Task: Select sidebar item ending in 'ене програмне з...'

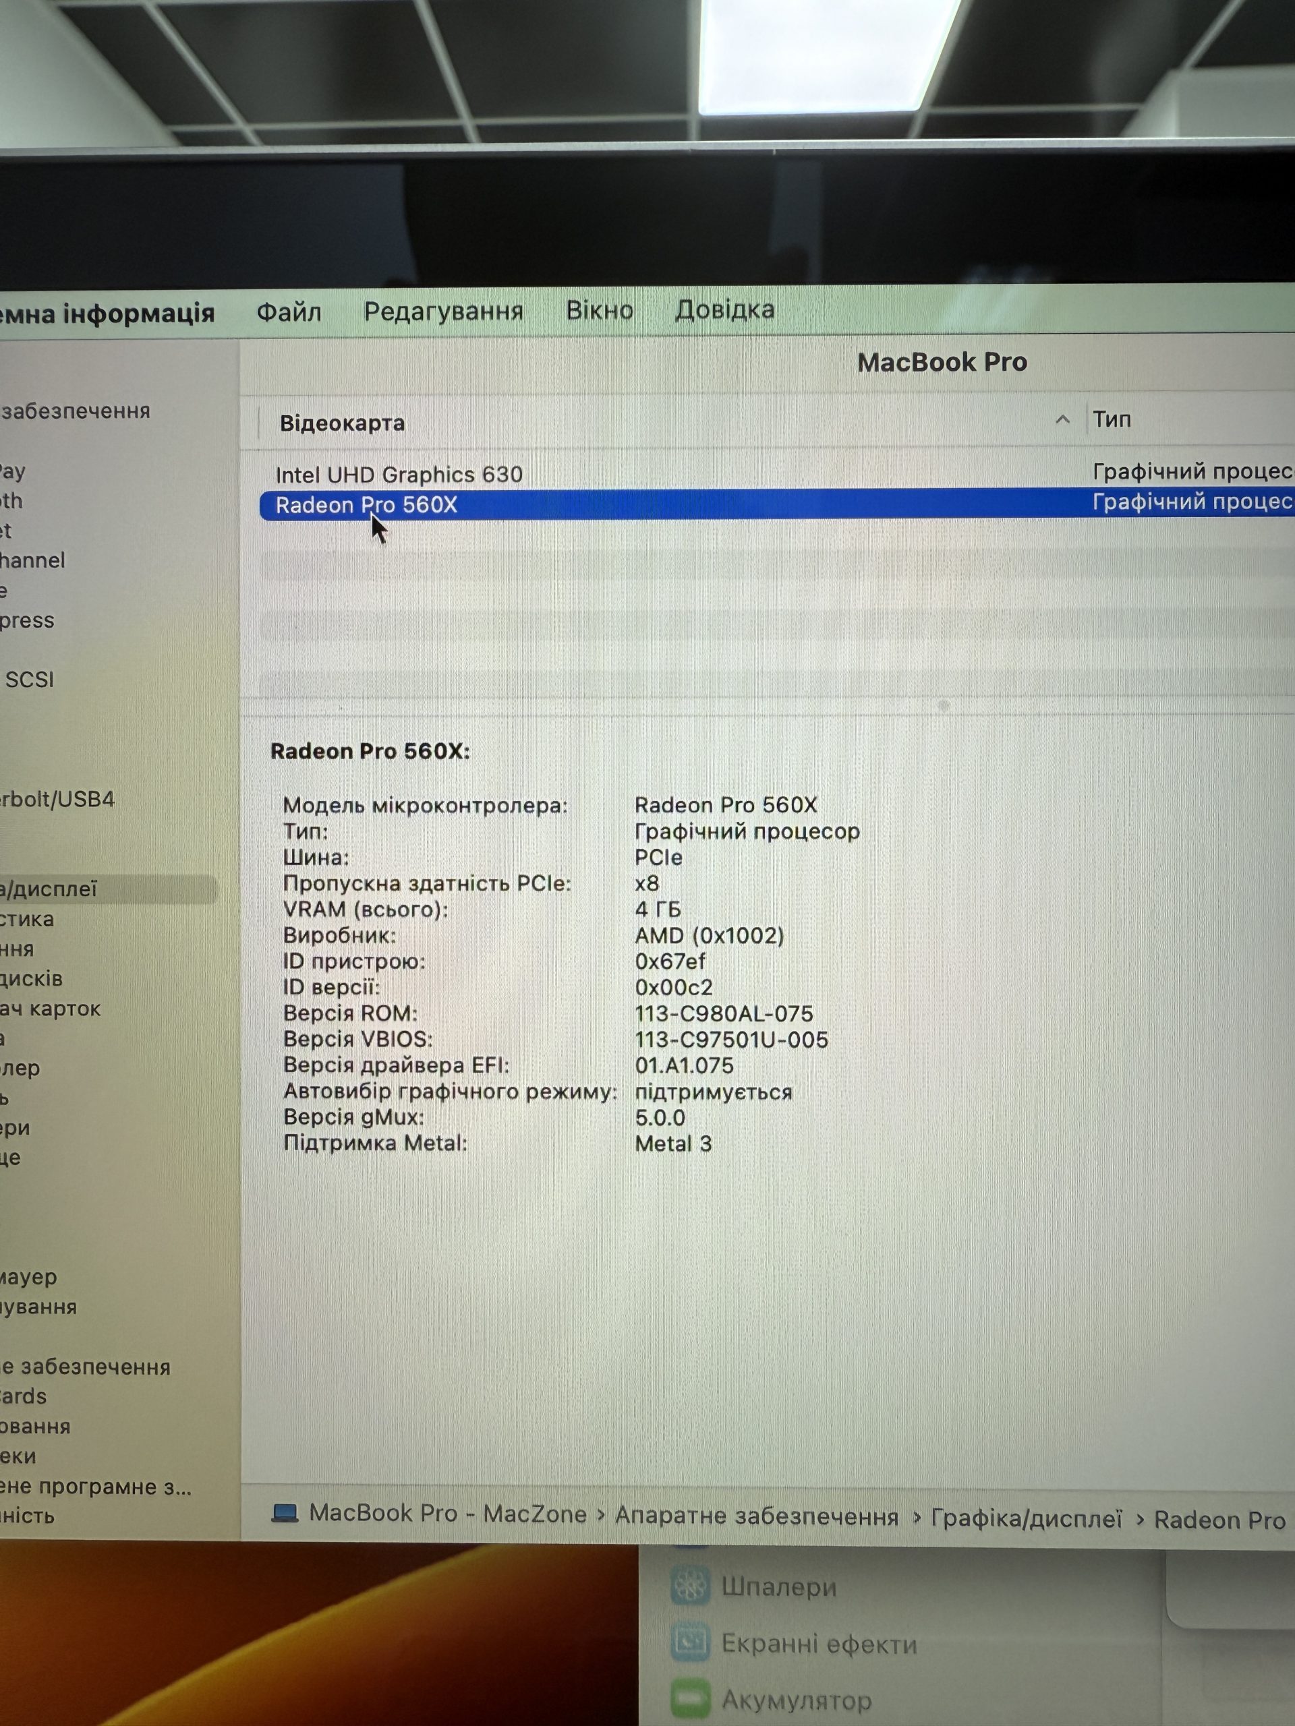Action: click(x=95, y=1486)
